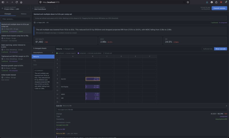
Task: Click column header F in the grid
Action: 150,56
